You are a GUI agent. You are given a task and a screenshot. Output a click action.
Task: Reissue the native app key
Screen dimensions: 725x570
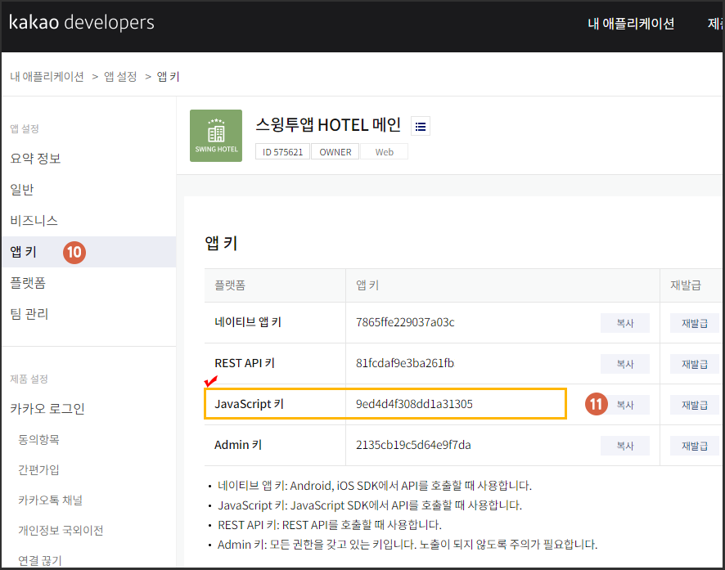[x=694, y=323]
